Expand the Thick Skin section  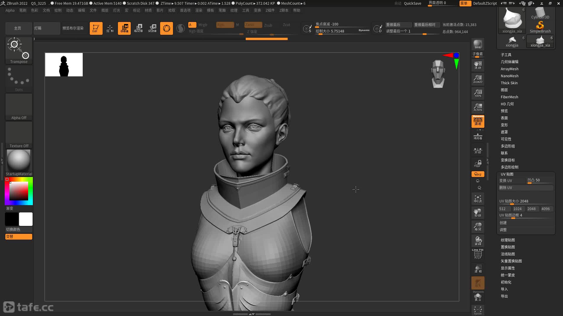tap(509, 83)
